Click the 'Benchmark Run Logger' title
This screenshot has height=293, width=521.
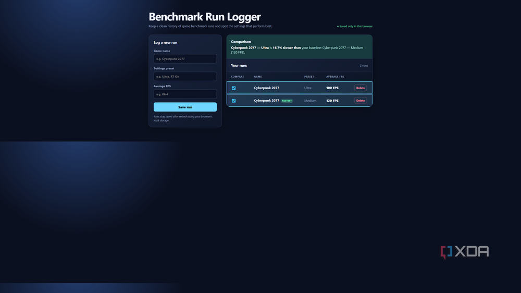[x=205, y=17]
